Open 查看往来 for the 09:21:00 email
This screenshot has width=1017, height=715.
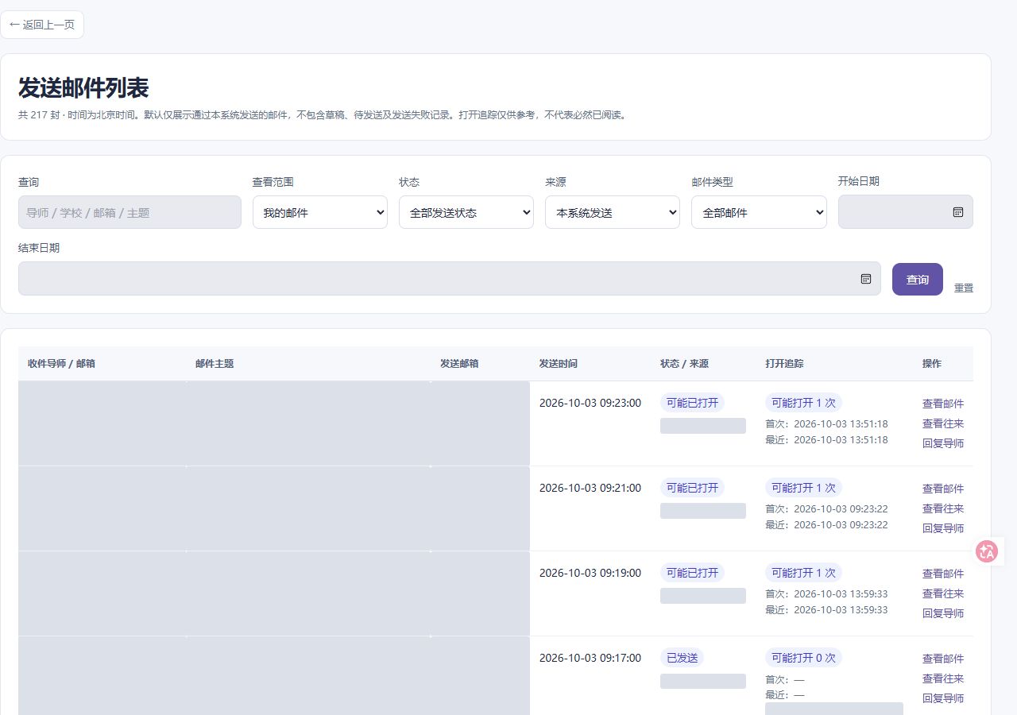(943, 508)
